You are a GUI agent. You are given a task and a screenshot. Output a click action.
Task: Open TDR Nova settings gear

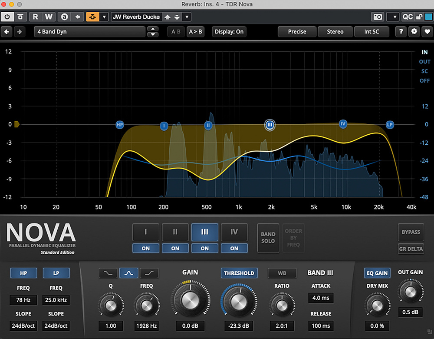[x=414, y=32]
